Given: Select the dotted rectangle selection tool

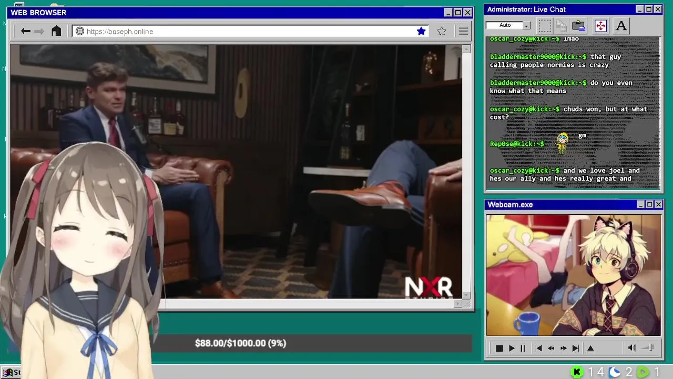Looking at the screenshot, I should [x=545, y=25].
